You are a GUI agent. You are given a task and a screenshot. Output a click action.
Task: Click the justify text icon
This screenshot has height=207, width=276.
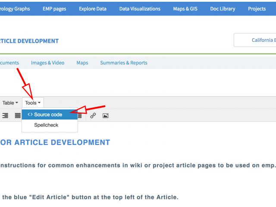18,116
